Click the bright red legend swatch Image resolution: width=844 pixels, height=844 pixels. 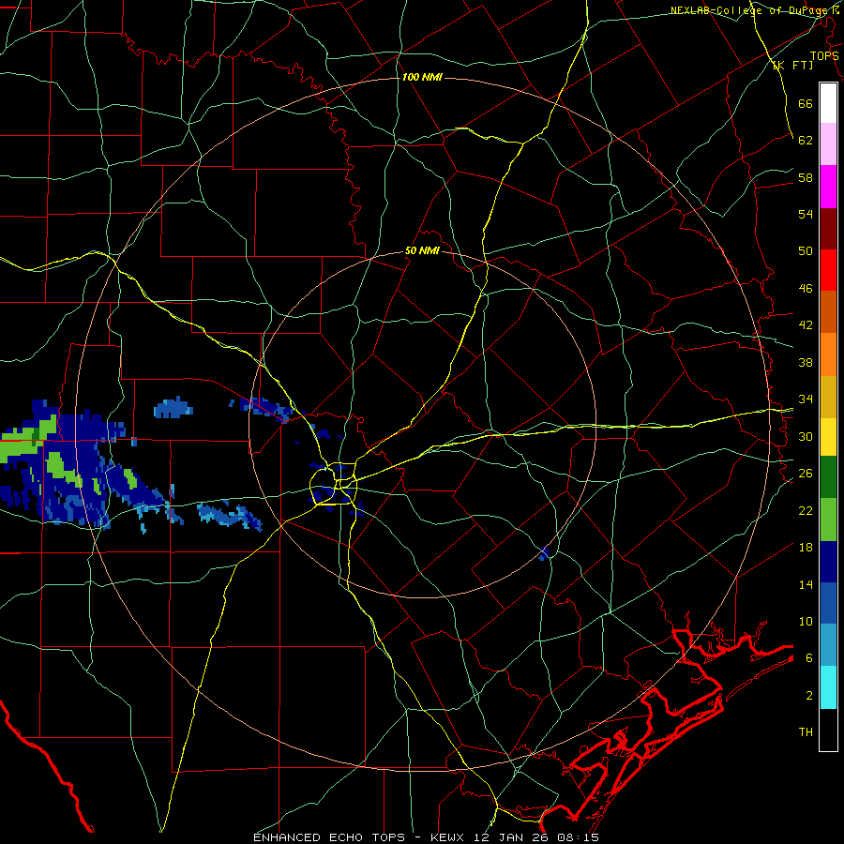coord(828,270)
